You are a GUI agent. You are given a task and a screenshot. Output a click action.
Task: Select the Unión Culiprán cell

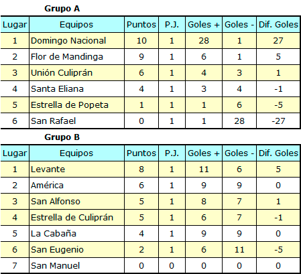[76, 73]
